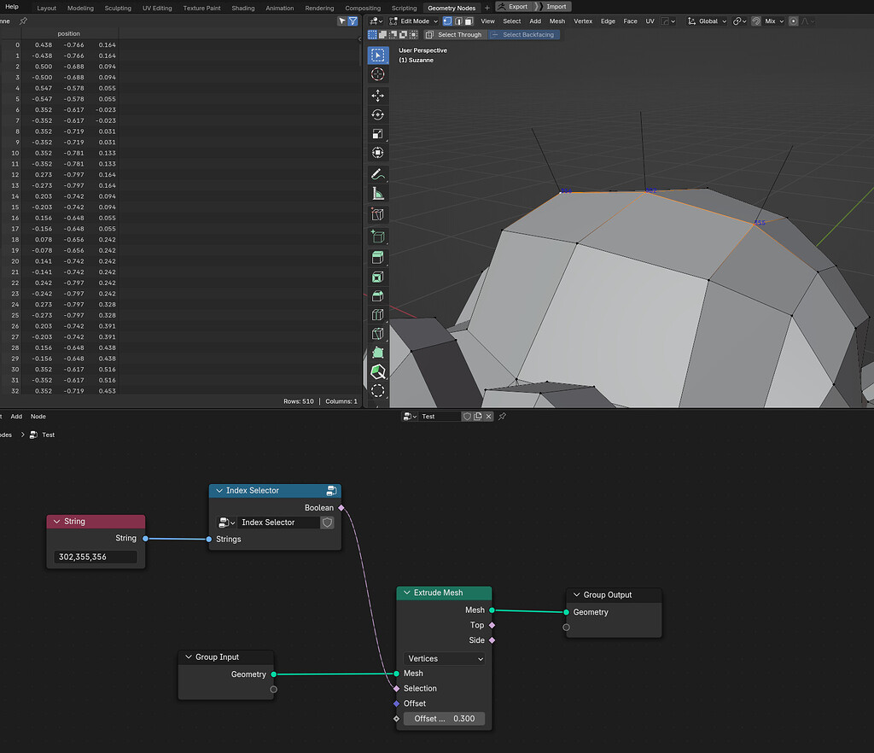Enable vertex select mode
The width and height of the screenshot is (874, 753).
point(447,21)
